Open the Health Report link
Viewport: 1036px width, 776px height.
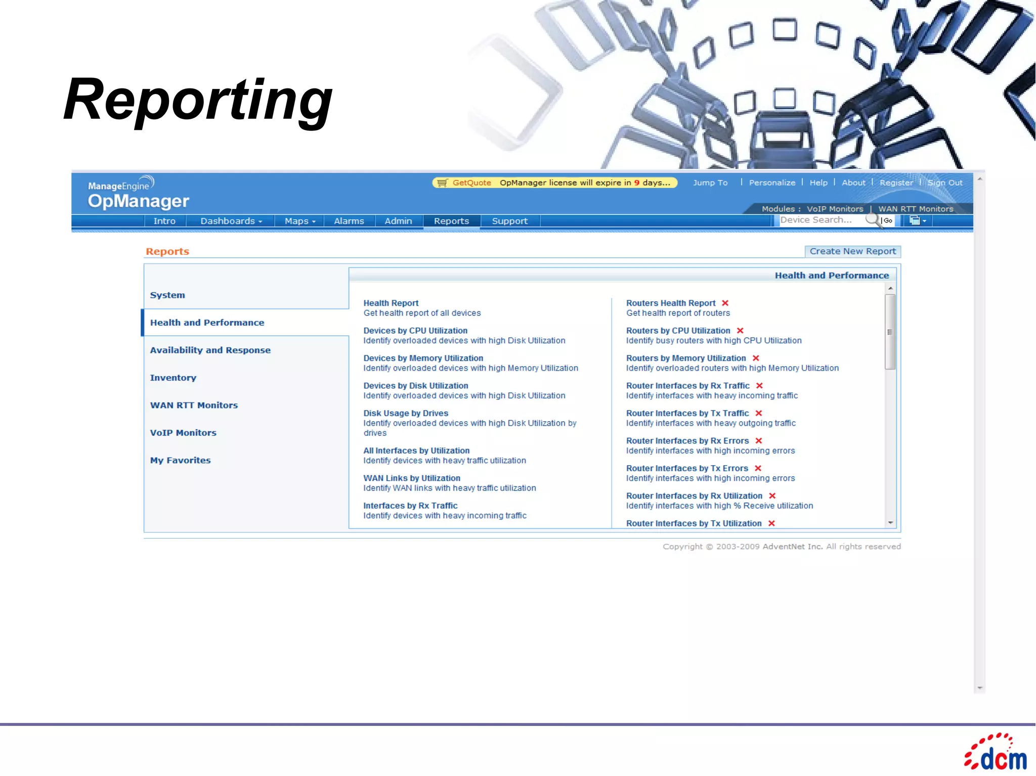tap(391, 303)
